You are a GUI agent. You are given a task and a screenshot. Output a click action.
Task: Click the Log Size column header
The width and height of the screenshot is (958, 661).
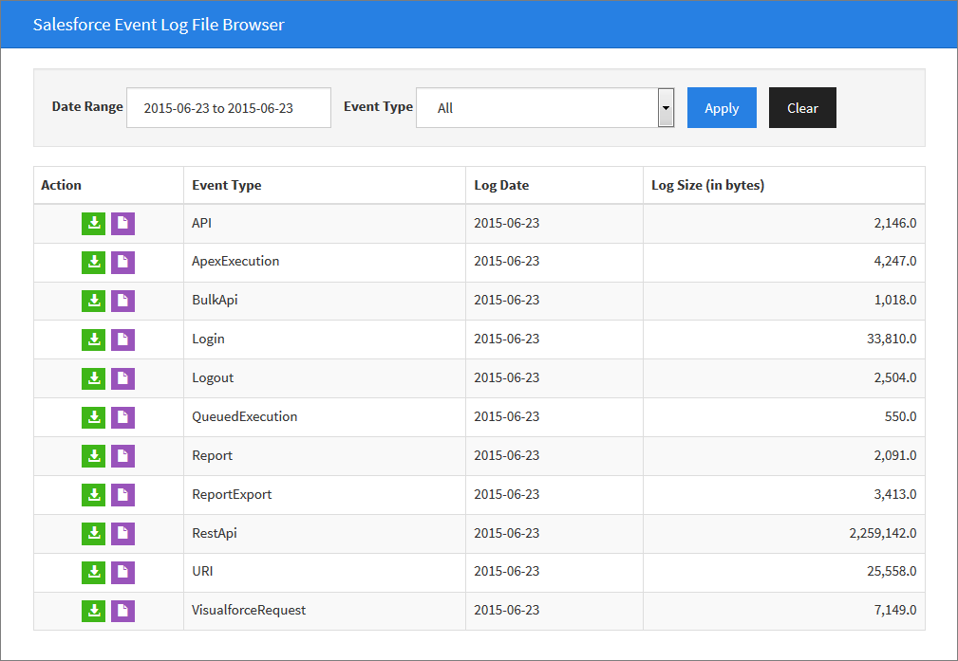pyautogui.click(x=706, y=185)
